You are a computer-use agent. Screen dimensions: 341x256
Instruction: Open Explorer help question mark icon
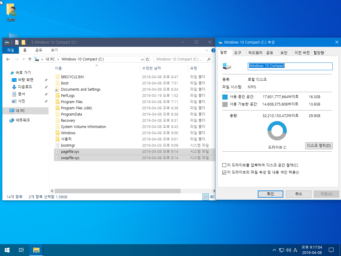tap(213, 50)
